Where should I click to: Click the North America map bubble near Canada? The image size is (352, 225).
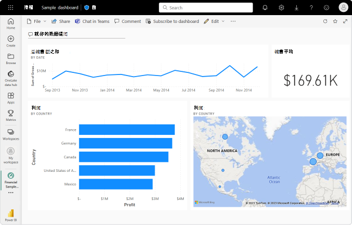click(x=225, y=136)
